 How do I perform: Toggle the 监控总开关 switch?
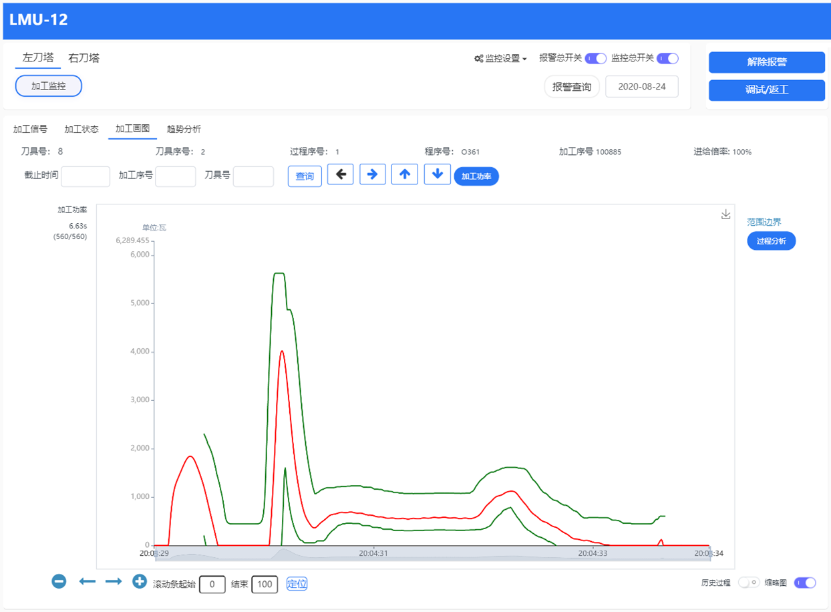668,58
